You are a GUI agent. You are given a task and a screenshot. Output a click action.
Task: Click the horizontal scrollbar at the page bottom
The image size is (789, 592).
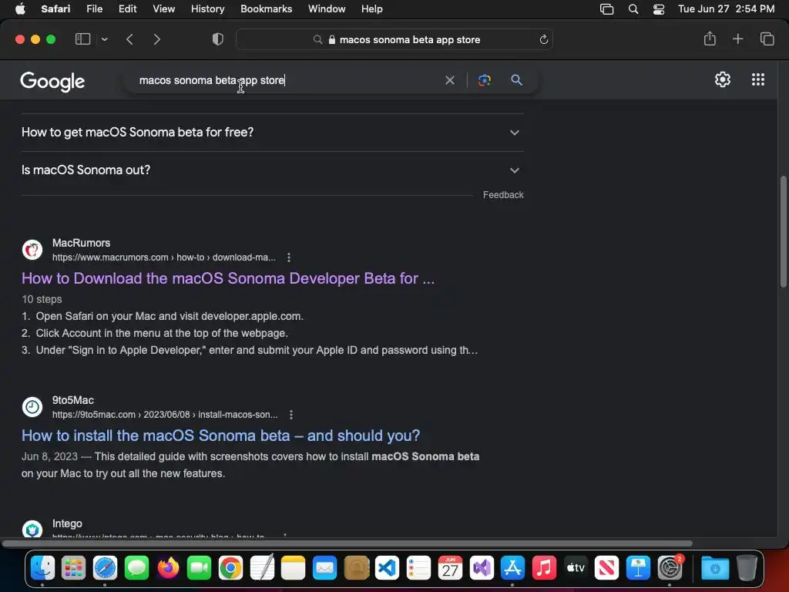click(347, 543)
